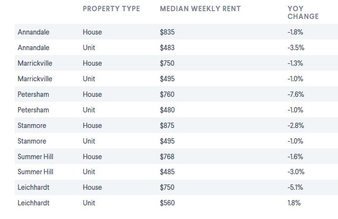
Task: Click the Median Weekly Rent column header
Action: pyautogui.click(x=200, y=9)
